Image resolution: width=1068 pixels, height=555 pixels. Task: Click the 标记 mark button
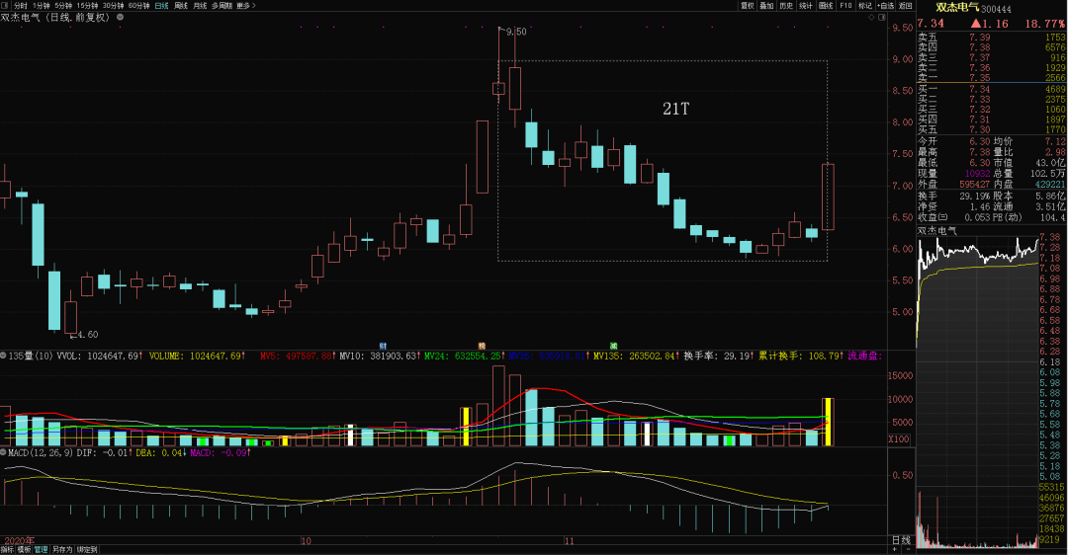pos(865,6)
